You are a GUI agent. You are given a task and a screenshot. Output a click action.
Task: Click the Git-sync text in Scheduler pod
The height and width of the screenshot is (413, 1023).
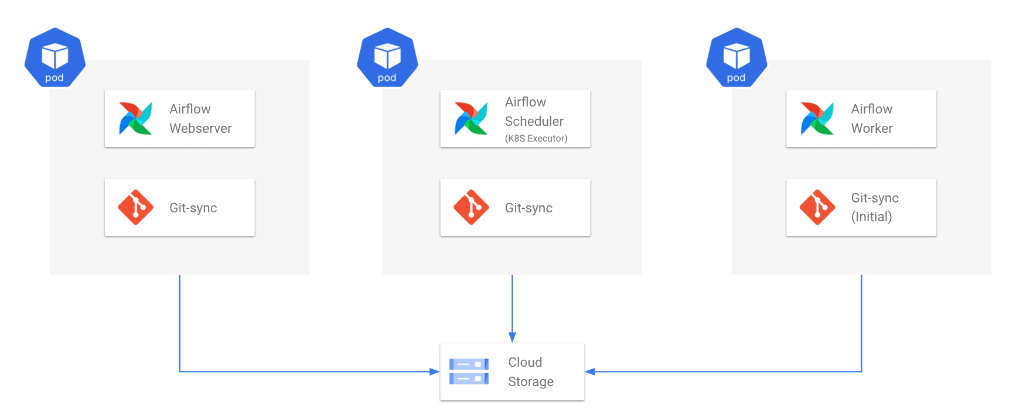click(529, 208)
